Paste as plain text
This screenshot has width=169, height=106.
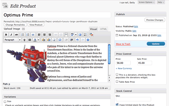44,40
